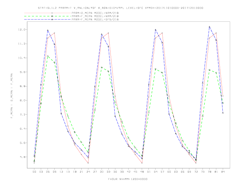Click the x-axis tick label 33
The width and height of the screenshot is (243, 187).
(108, 172)
